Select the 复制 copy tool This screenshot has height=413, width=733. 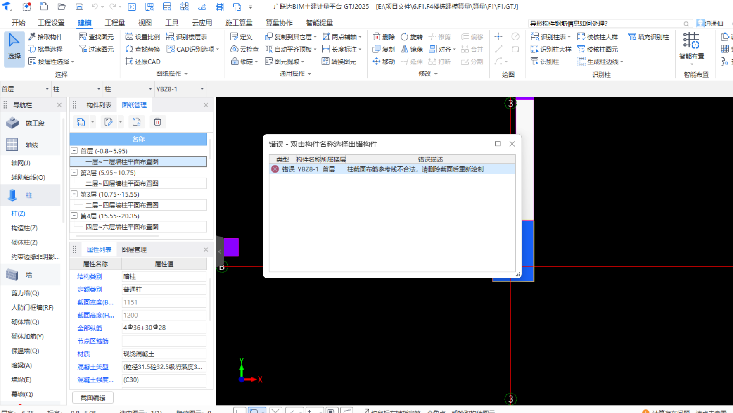[384, 49]
